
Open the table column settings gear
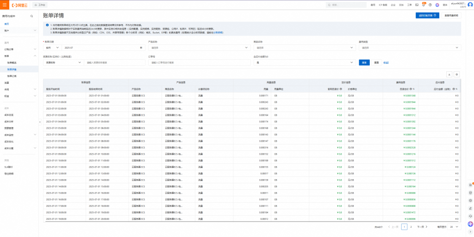pos(457,74)
